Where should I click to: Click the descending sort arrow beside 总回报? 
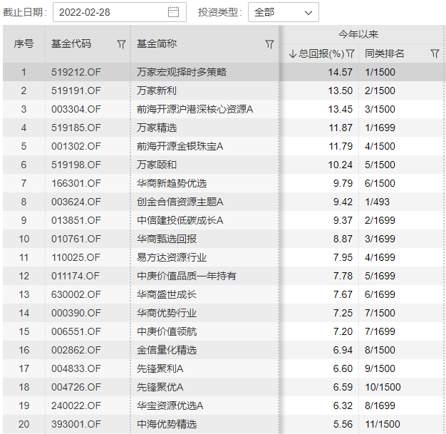(292, 53)
